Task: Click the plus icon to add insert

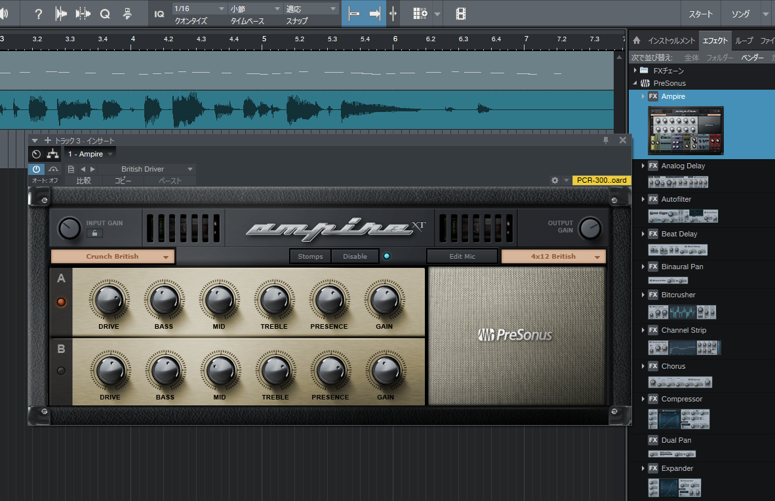Action: pos(47,140)
